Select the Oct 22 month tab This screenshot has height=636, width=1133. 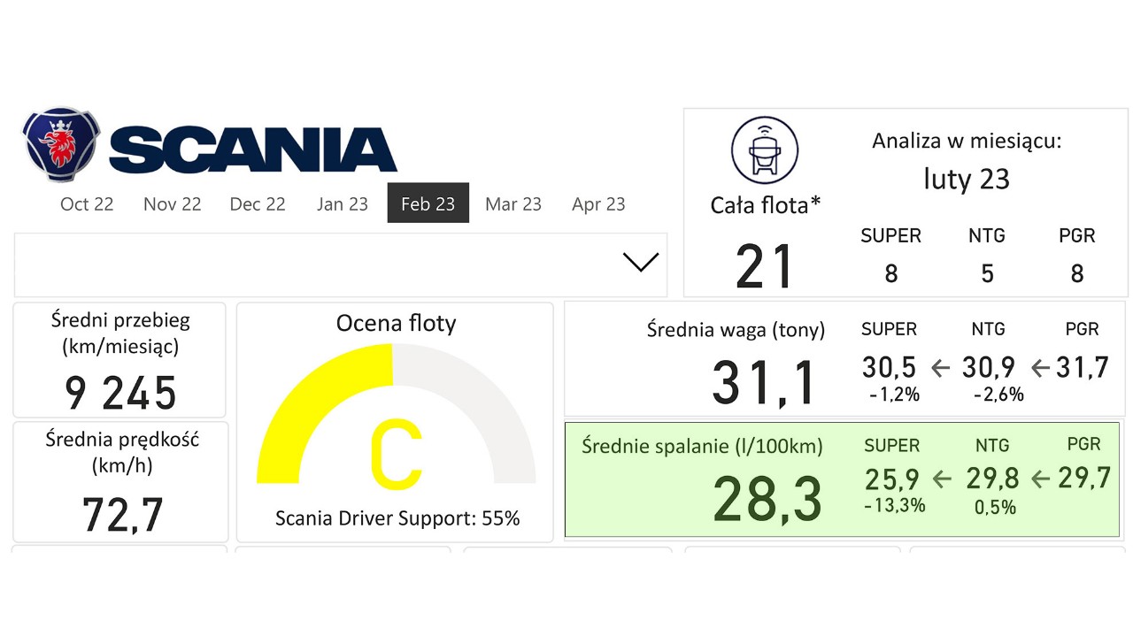tap(87, 203)
